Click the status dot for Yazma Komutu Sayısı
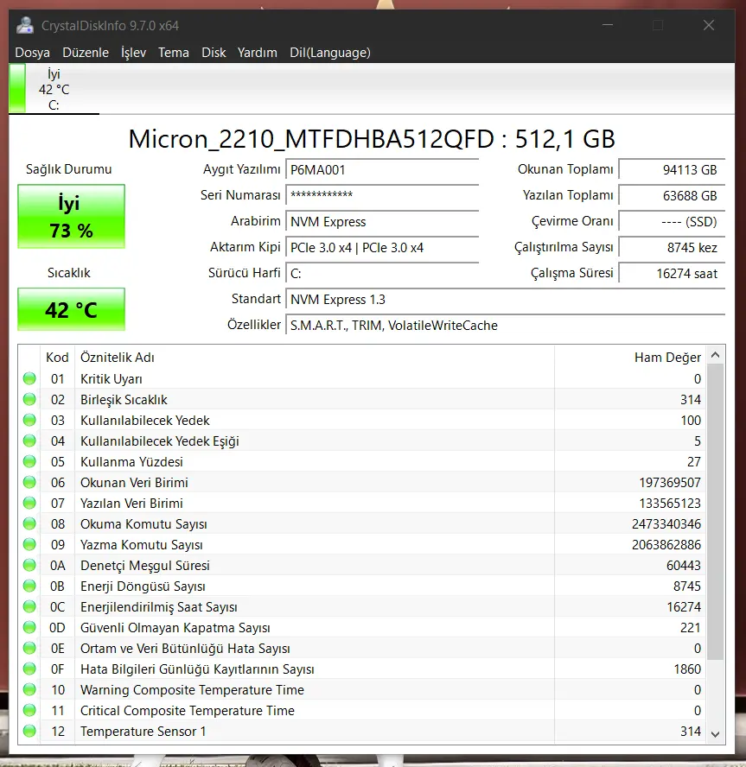The width and height of the screenshot is (746, 767). click(x=29, y=544)
